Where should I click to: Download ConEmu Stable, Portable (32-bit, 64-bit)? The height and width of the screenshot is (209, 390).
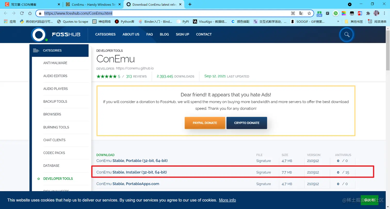tap(132, 161)
